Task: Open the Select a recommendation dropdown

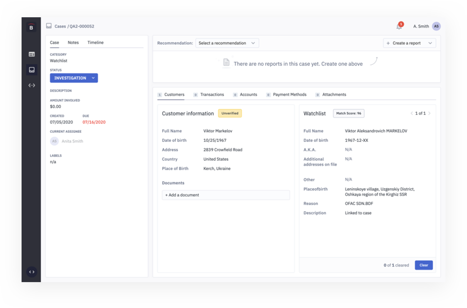Action: (x=227, y=43)
